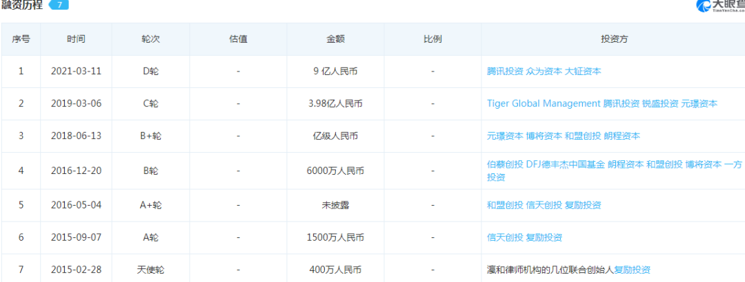Open 众为资本 investor link

(544, 71)
